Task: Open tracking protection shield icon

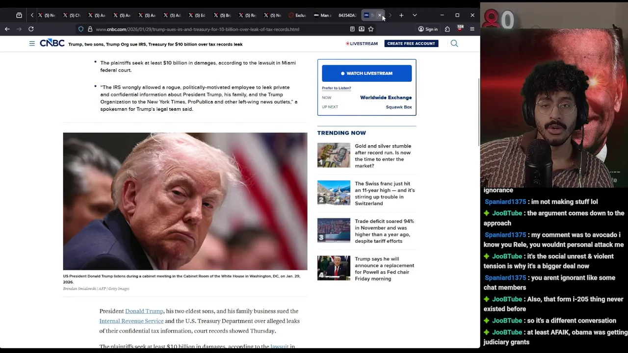Action: (81, 29)
